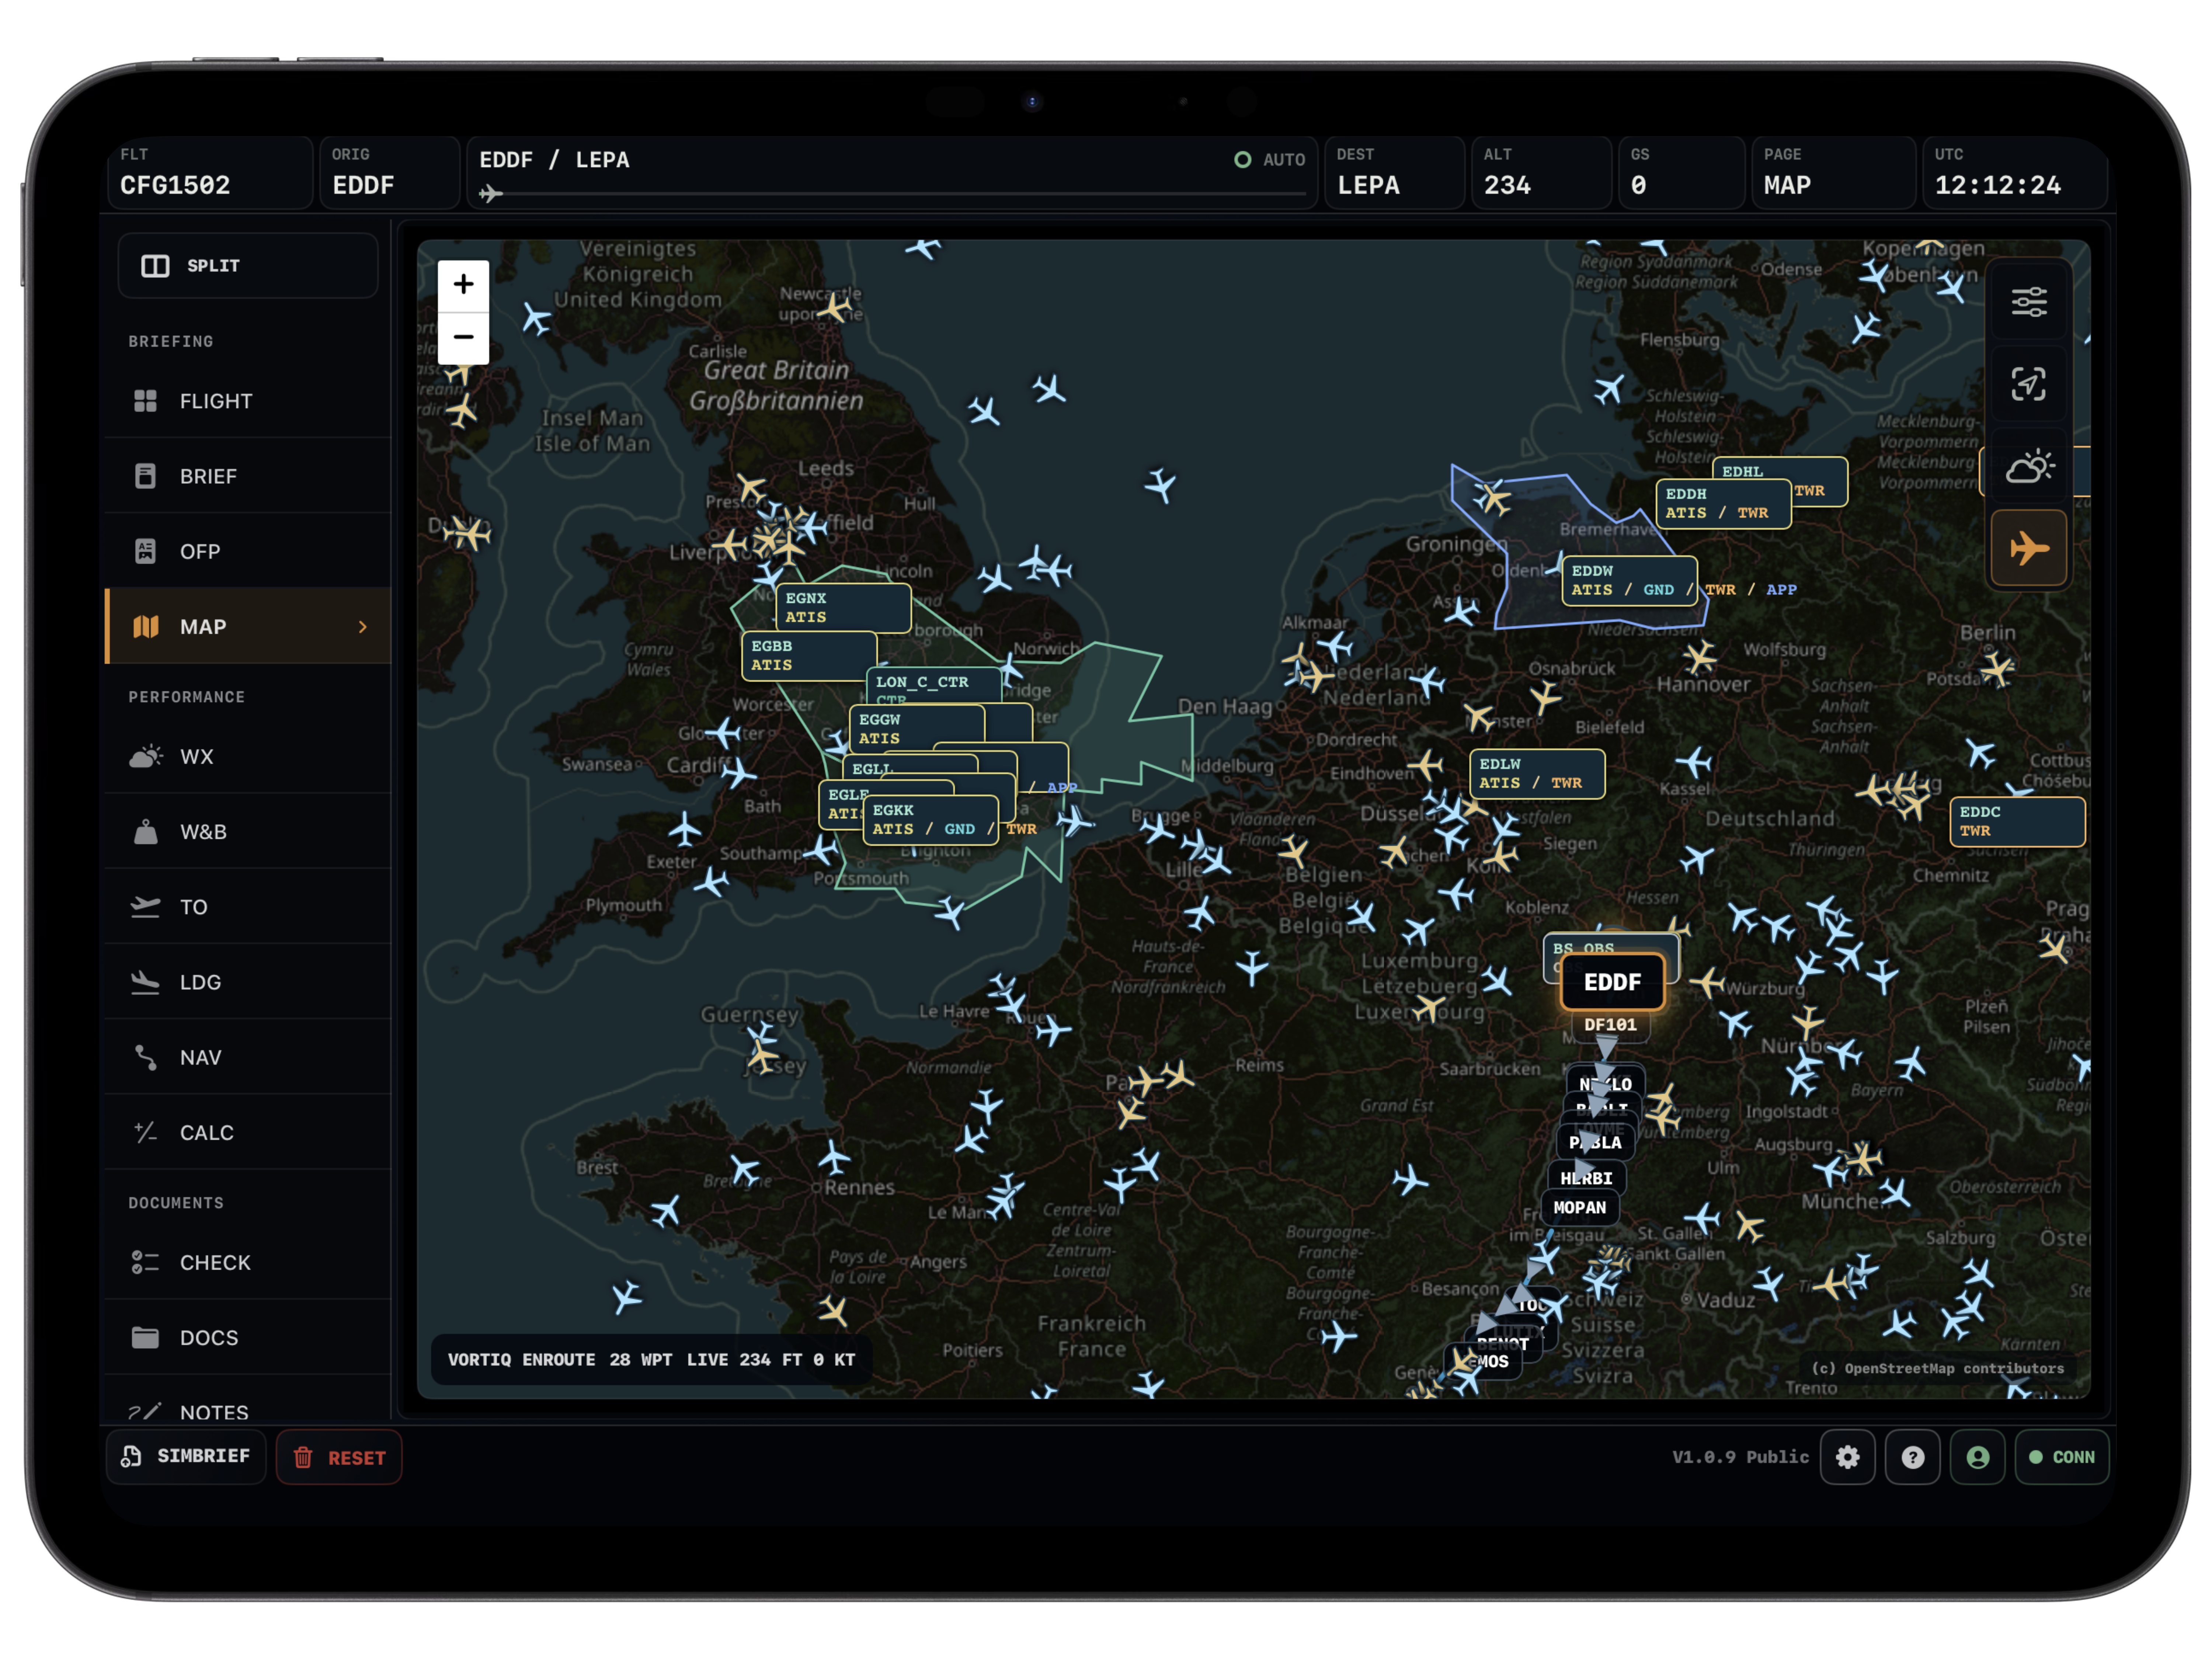Viewport: 2212px width, 1659px height.
Task: Click the WX cloud icon in sidebar
Action: [x=146, y=756]
